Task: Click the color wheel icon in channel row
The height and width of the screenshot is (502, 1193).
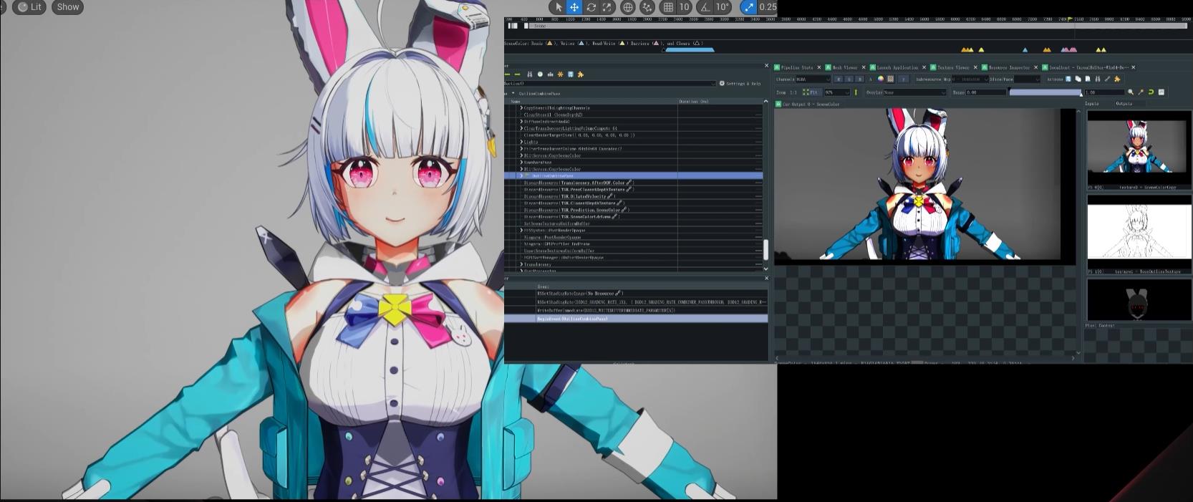Action: click(881, 79)
